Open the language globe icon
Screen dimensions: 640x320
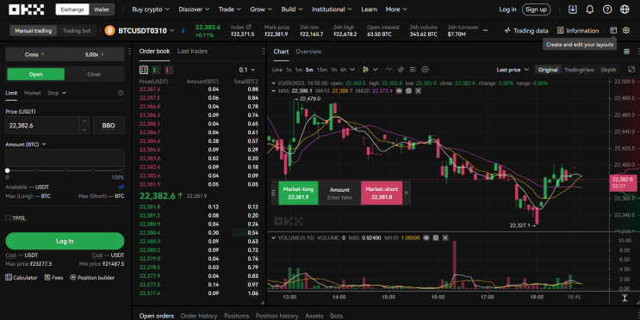click(x=624, y=9)
